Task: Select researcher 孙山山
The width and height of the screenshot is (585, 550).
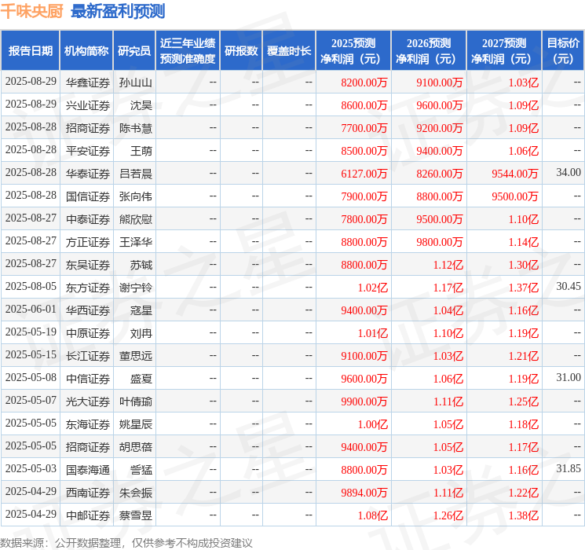Action: 135,82
